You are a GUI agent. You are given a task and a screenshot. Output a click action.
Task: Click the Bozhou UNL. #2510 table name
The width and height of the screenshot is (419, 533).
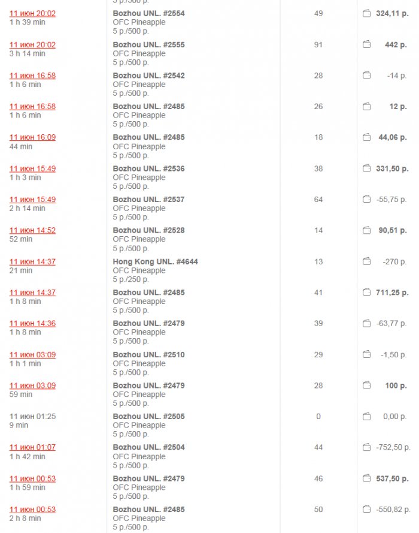click(x=148, y=354)
